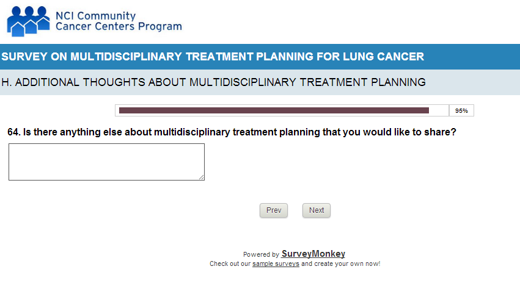Click the '64.' question number
Screen dimensions: 520x283
(x=13, y=132)
